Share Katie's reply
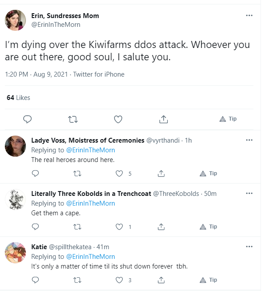This screenshot has height=291, width=264. (x=161, y=280)
